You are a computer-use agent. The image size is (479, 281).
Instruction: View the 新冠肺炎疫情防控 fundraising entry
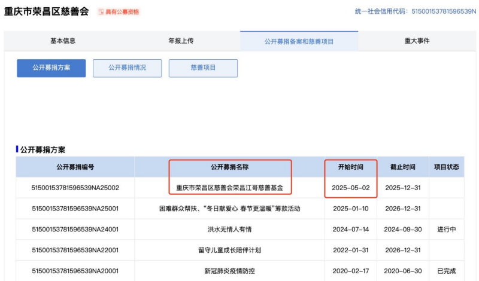pyautogui.click(x=229, y=271)
